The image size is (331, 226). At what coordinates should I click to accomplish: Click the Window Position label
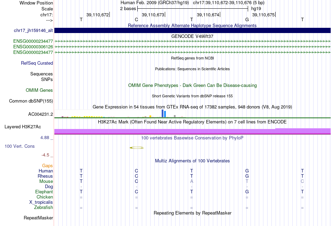36,3
